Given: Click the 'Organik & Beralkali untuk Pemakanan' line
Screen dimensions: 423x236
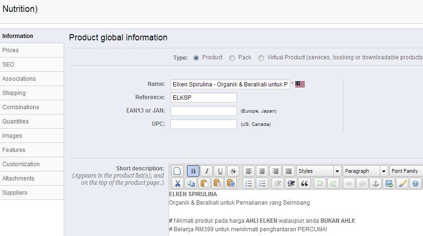Looking at the screenshot, I should tap(240, 203).
